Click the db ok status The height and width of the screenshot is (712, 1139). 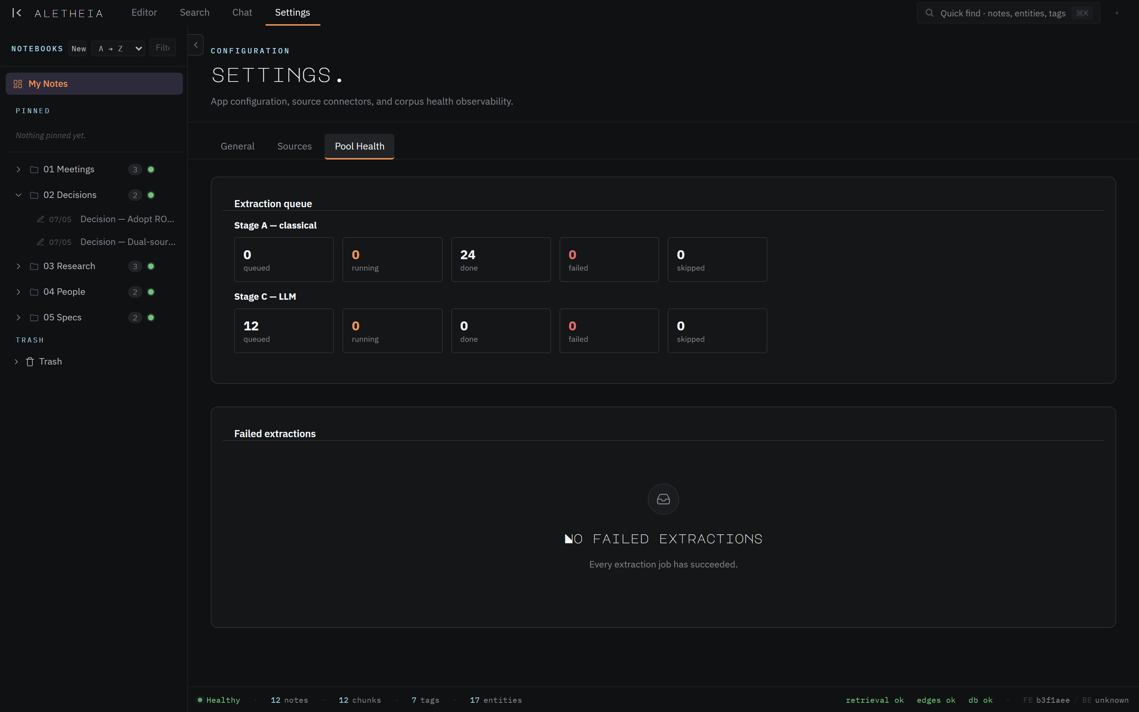[x=980, y=700]
